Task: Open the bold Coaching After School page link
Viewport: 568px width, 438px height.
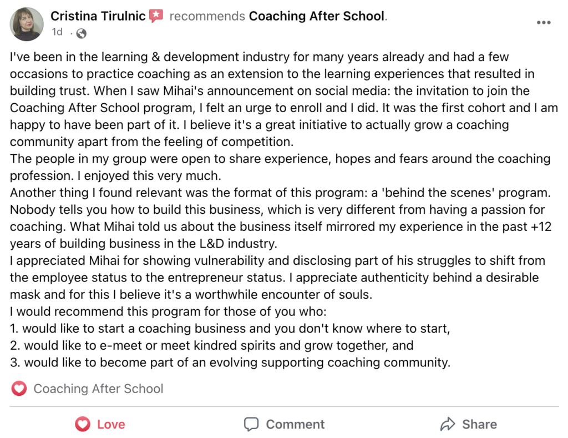Action: coord(317,16)
